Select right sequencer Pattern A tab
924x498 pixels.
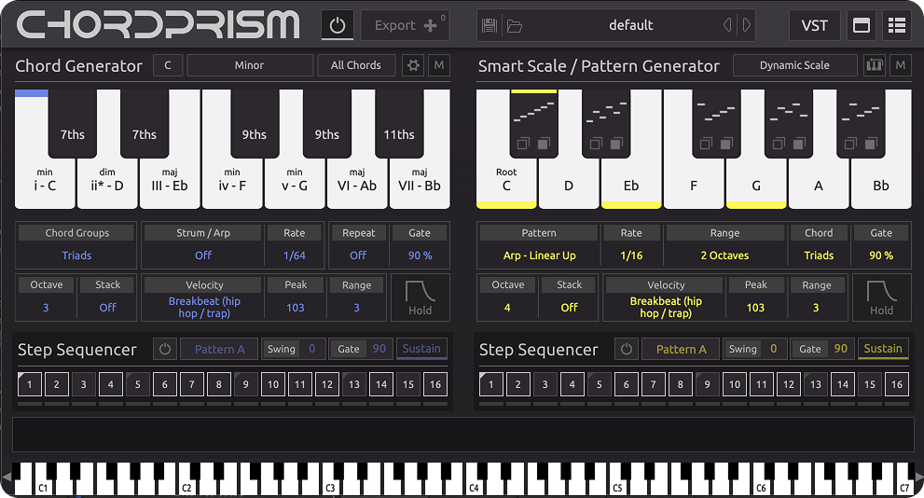(681, 349)
